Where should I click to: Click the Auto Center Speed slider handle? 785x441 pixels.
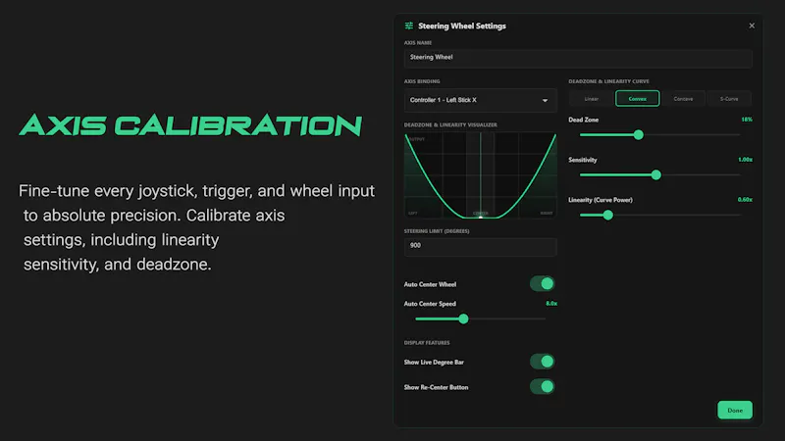(x=463, y=319)
